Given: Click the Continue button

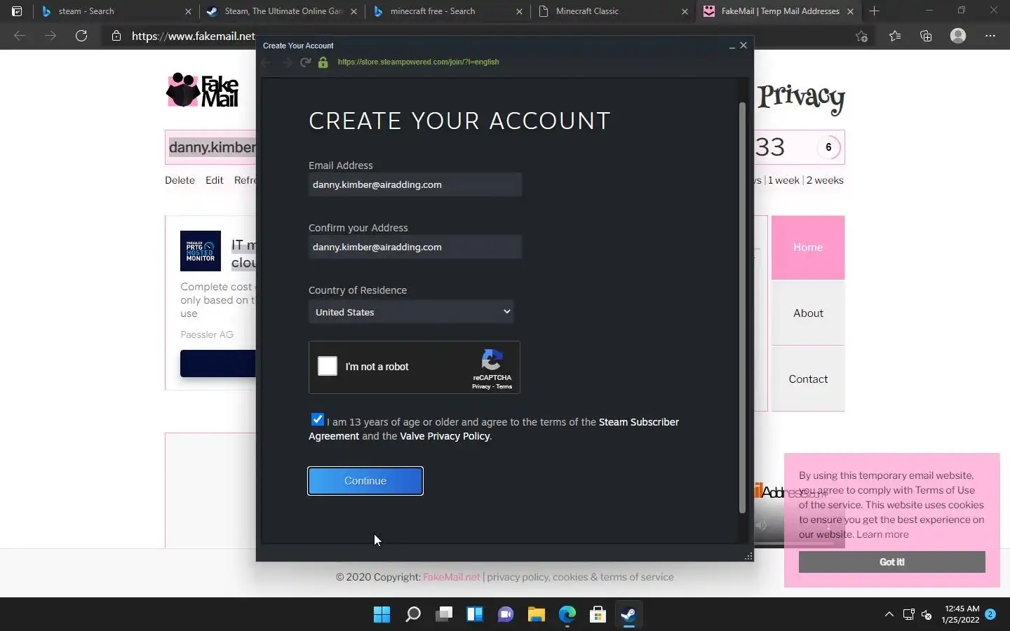Looking at the screenshot, I should tap(365, 481).
